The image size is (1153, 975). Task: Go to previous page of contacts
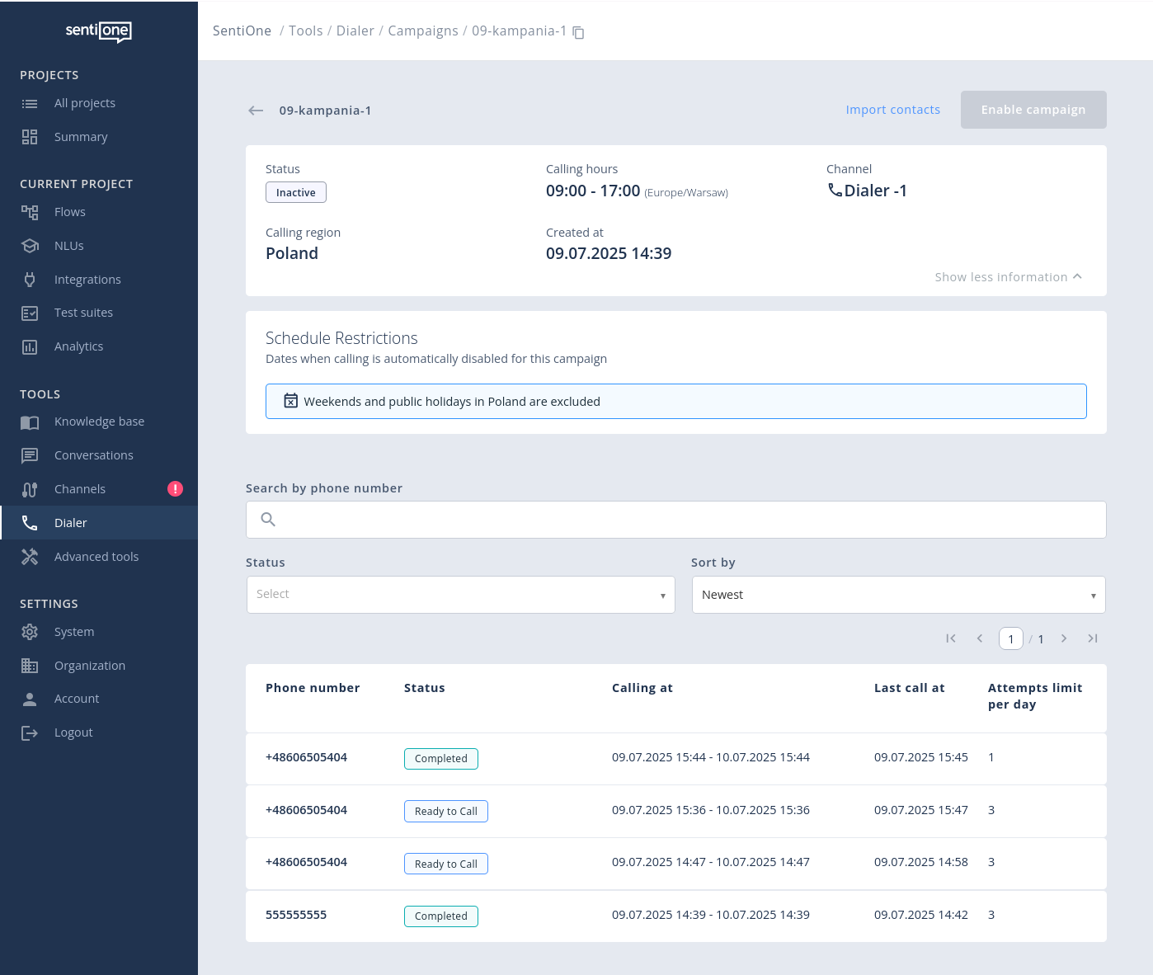pyautogui.click(x=980, y=638)
